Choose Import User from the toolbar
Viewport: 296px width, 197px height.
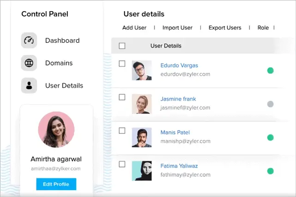click(177, 28)
